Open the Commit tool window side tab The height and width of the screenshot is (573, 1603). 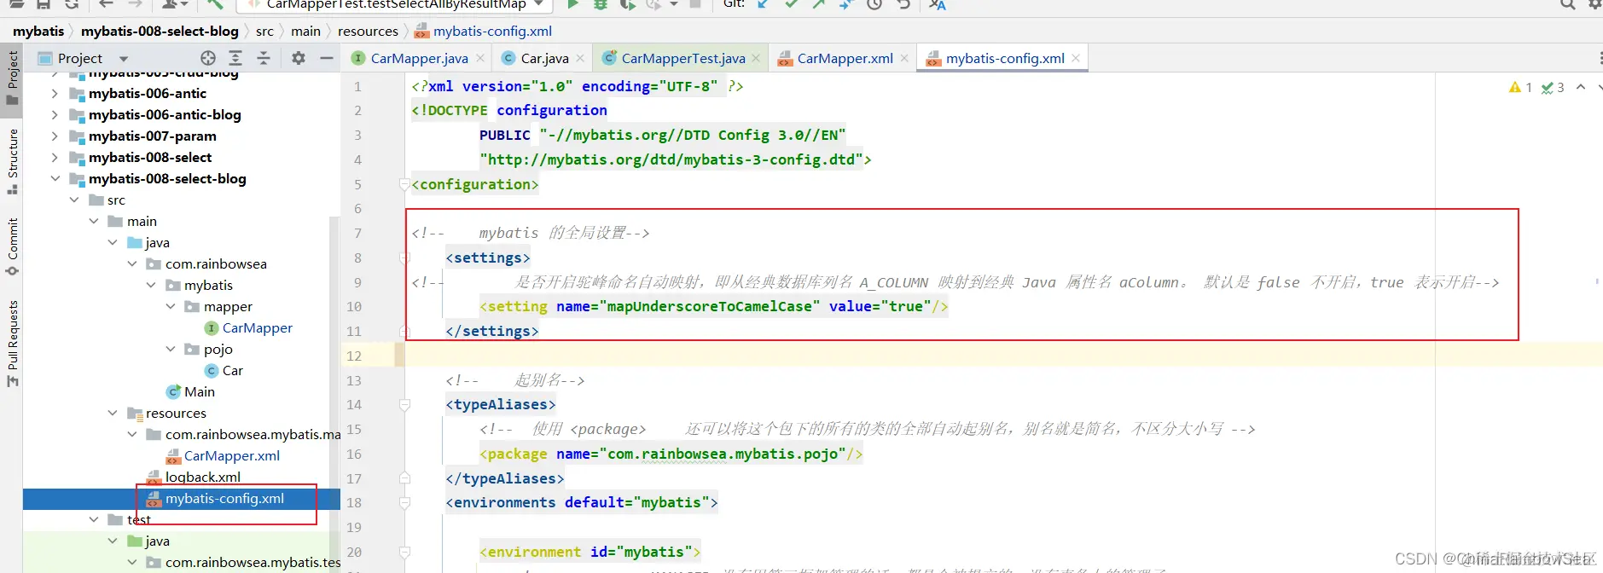[x=12, y=246]
